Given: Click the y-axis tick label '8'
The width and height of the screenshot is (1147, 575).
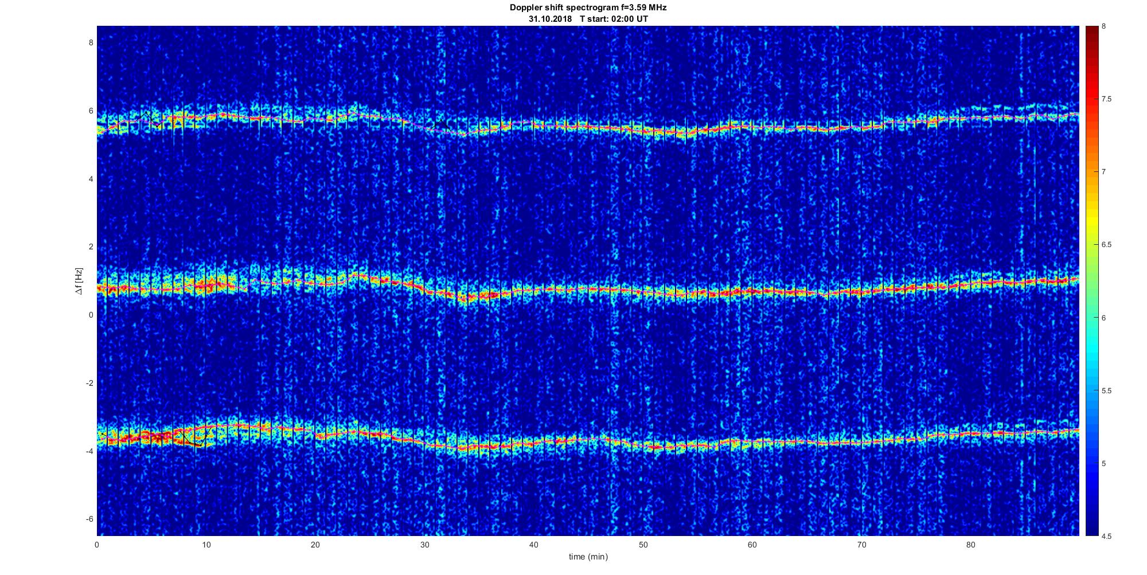Looking at the screenshot, I should pos(91,43).
